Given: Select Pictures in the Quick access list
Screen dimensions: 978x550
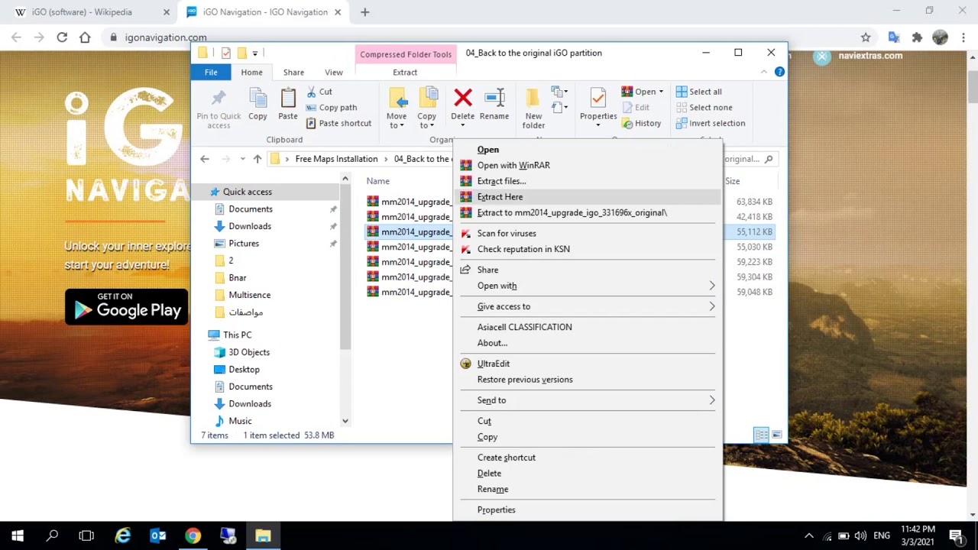Looking at the screenshot, I should pos(244,244).
